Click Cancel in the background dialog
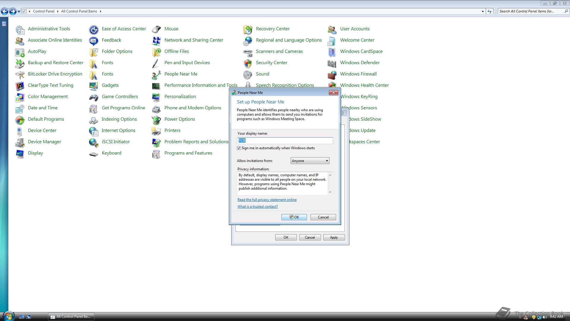570x321 pixels. [x=310, y=237]
